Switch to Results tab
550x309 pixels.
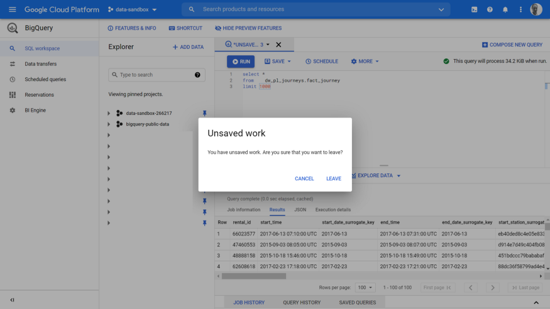coord(277,210)
